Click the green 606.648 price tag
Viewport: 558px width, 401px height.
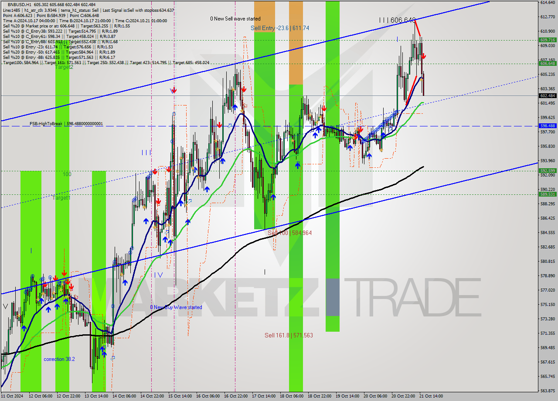coord(548,63)
